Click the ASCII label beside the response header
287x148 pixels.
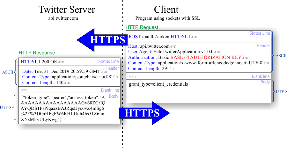8,72
